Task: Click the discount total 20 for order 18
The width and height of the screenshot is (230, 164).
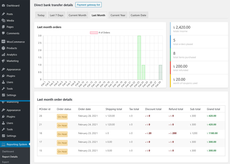Action: click(x=148, y=133)
